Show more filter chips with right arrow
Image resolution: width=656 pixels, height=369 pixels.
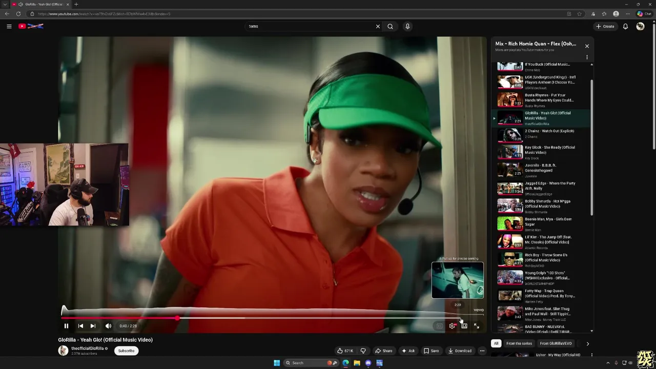coord(587,343)
